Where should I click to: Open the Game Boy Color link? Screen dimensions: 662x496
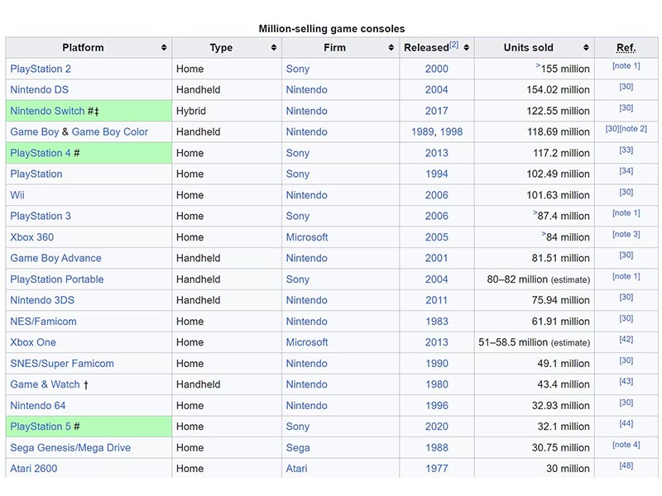[110, 132]
